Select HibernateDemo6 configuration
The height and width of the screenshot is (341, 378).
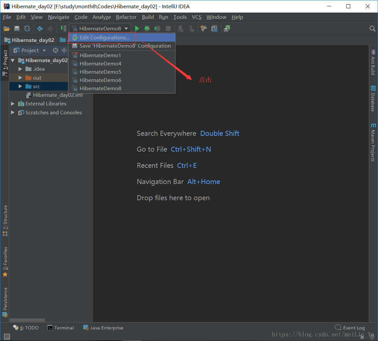click(x=122, y=80)
